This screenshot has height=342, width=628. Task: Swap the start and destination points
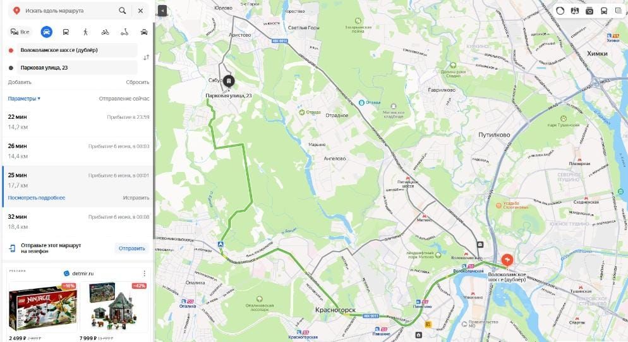coord(146,58)
